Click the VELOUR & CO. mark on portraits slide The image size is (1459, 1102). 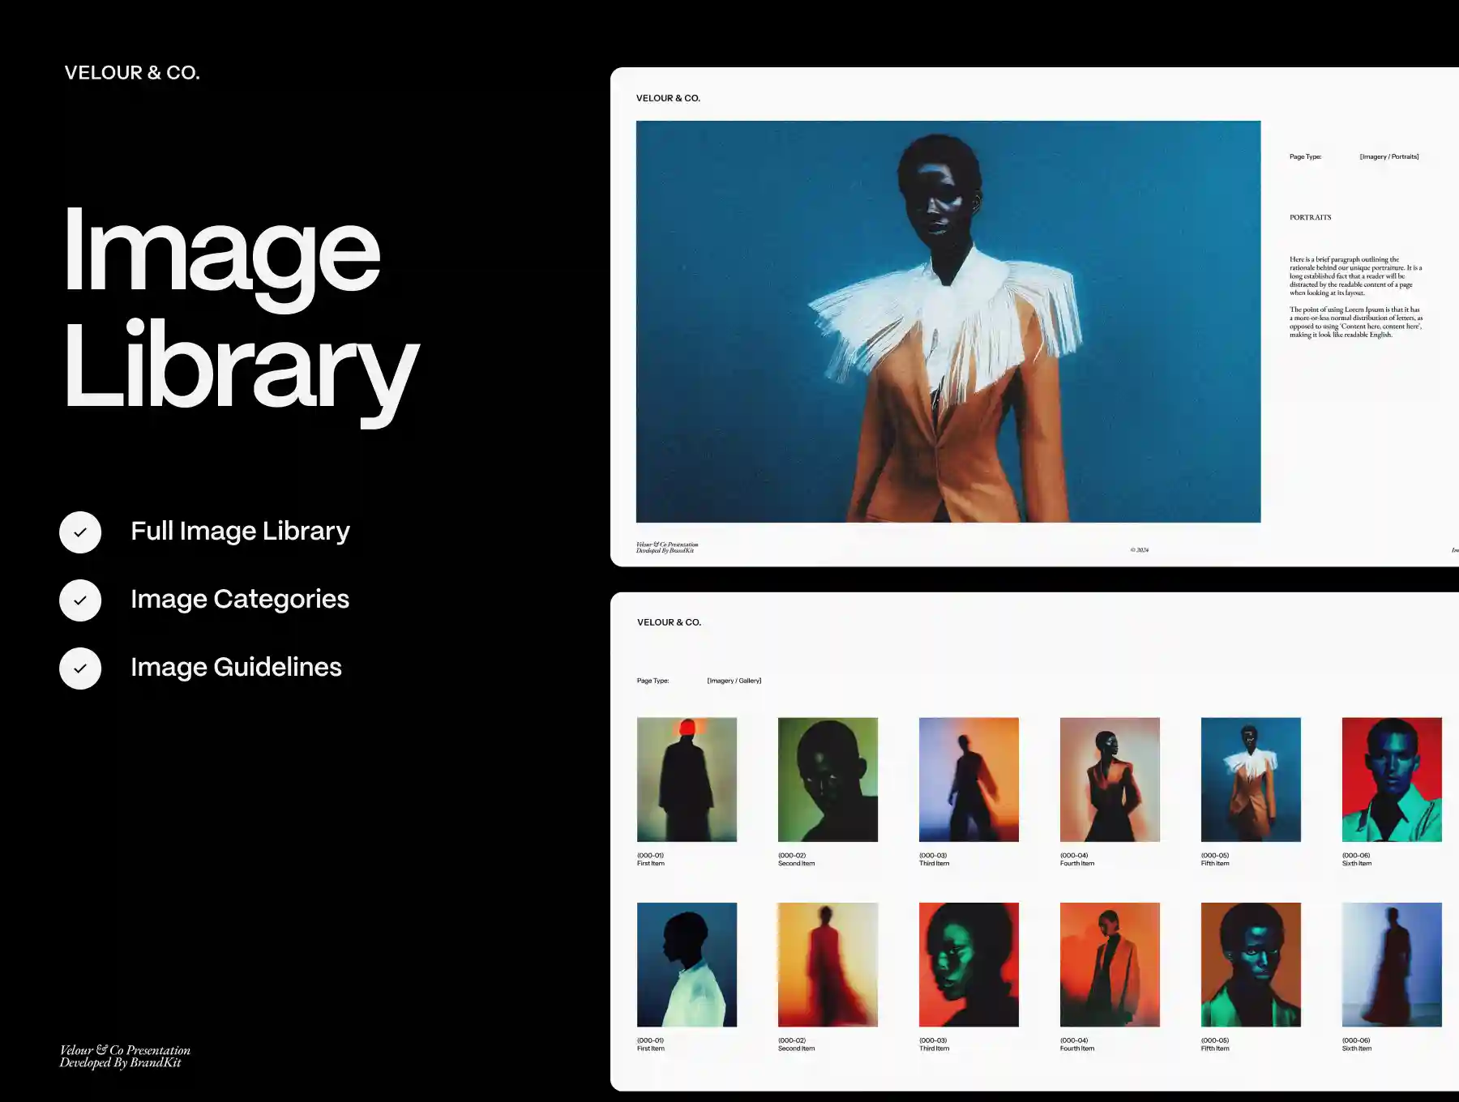pyautogui.click(x=670, y=97)
